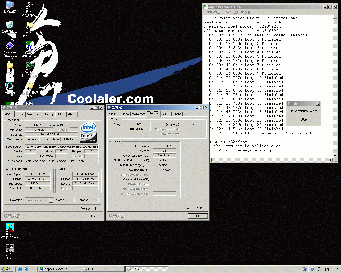Click the Internet Explorer quick launch icon

tap(20, 269)
